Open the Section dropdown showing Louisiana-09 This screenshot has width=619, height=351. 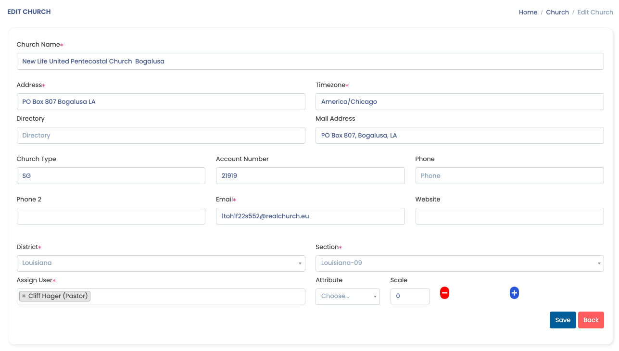click(460, 263)
